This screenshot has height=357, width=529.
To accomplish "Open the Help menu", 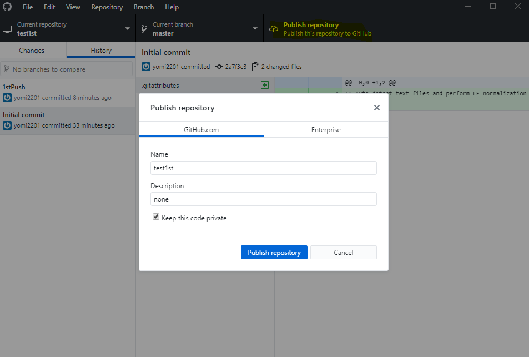I will pyautogui.click(x=172, y=7).
